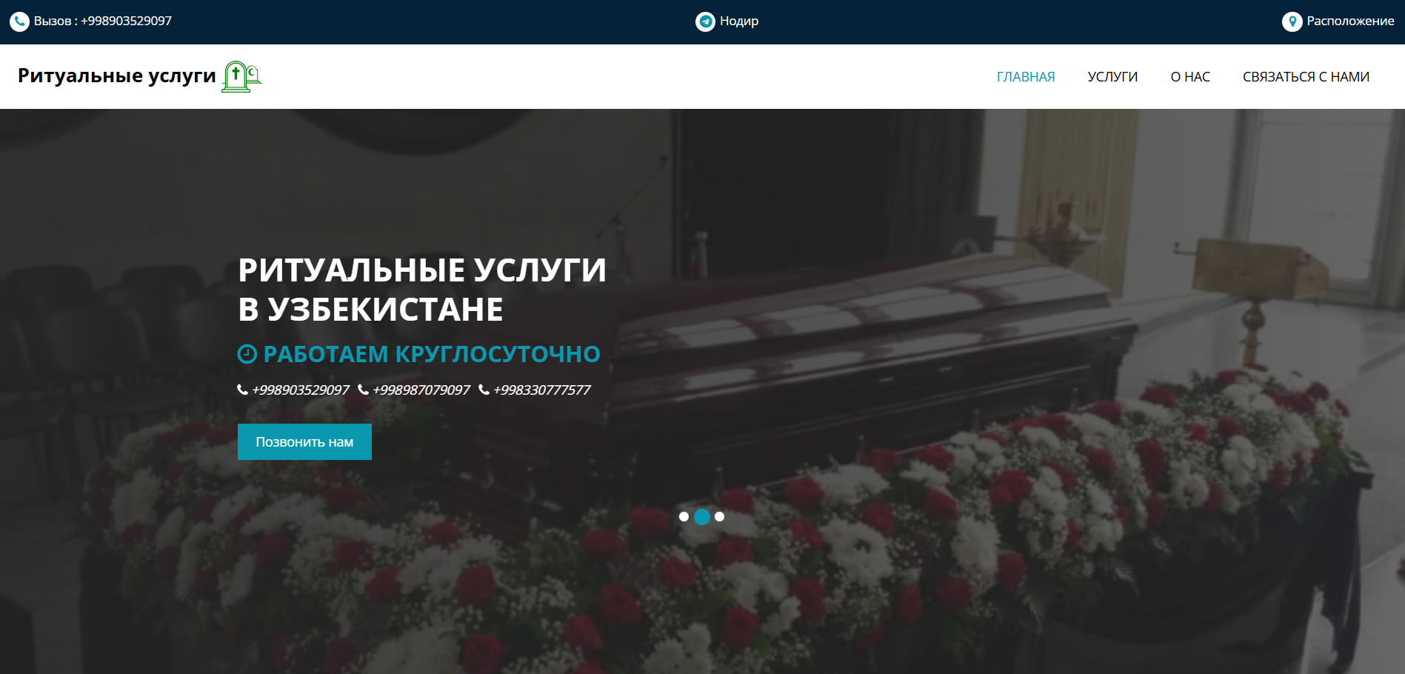
Task: Open the Нодир Telegram link
Action: 738,21
